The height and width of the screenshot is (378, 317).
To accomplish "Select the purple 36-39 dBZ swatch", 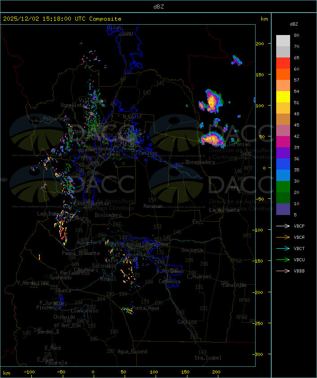I will click(283, 153).
